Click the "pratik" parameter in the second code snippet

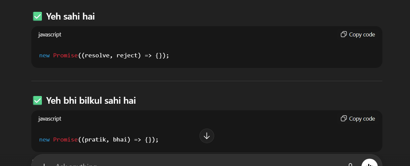point(95,139)
